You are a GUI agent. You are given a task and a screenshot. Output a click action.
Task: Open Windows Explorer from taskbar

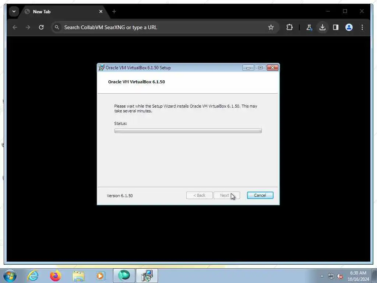click(x=78, y=276)
